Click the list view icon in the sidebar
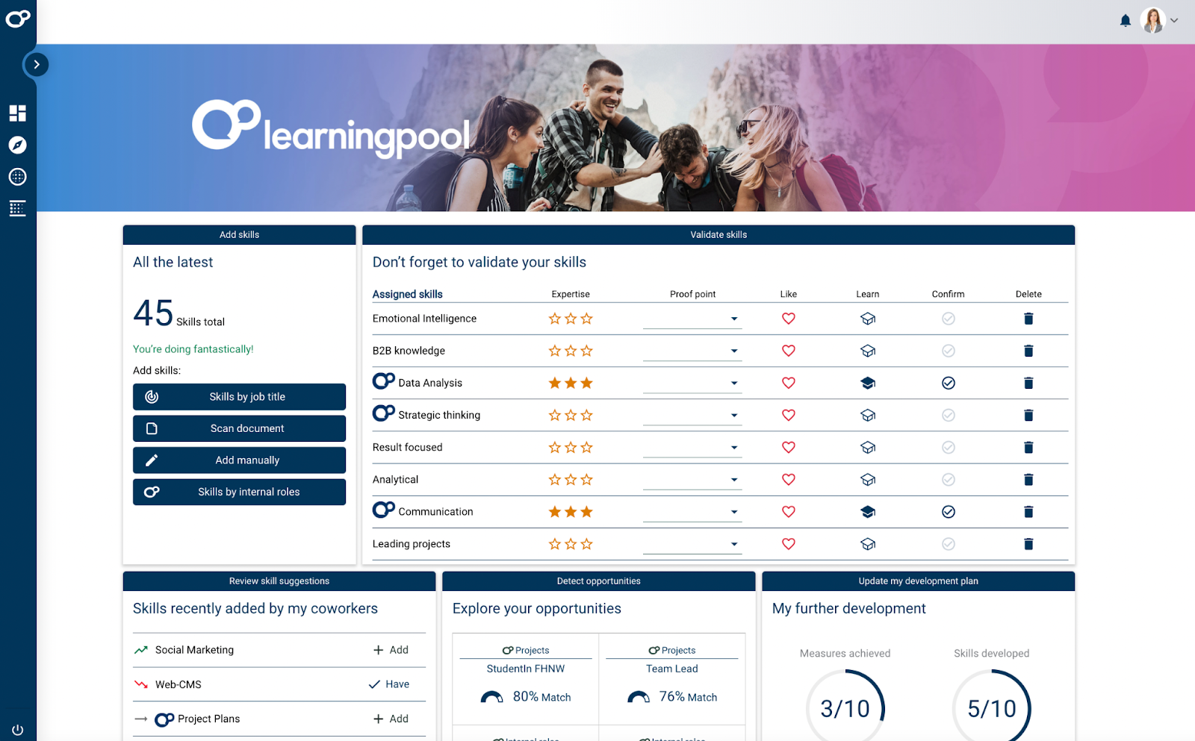Screen dimensions: 1195x741 [17, 208]
